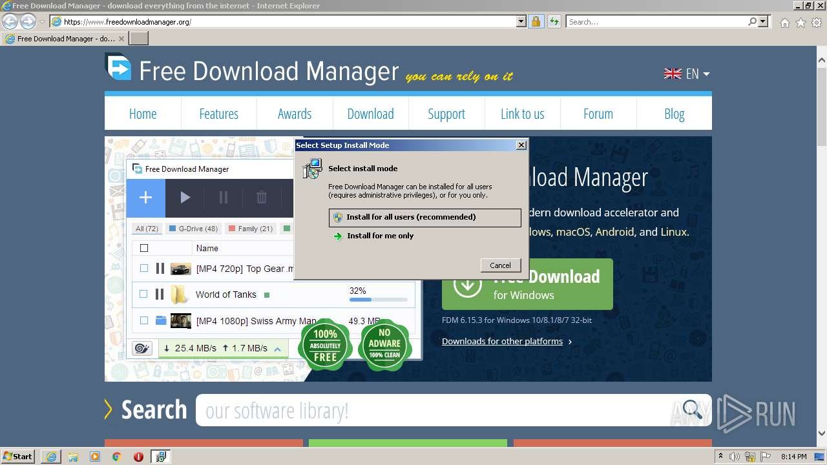The height and width of the screenshot is (465, 827).
Task: Select the G-Drive (48) filter tag
Action: (x=193, y=229)
